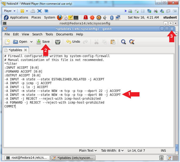The height and width of the screenshot is (162, 180).
Task: Click the VMware network adapter device icon
Action: pyautogui.click(x=149, y=11)
